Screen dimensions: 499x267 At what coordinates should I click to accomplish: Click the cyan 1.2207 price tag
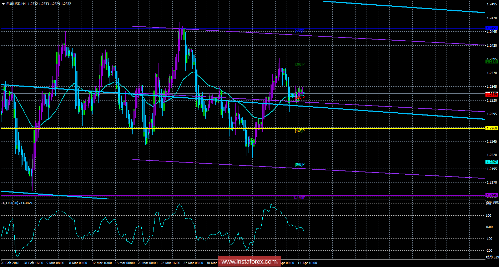492,161
